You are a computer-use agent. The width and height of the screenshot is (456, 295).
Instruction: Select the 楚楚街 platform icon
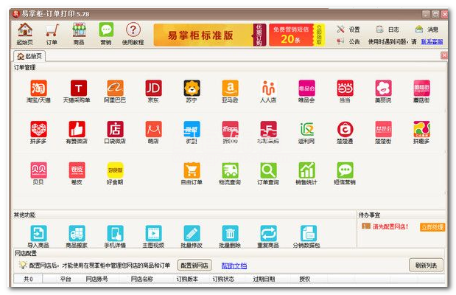click(383, 129)
